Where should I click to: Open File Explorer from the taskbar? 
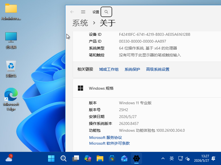pyautogui.click(x=100, y=159)
